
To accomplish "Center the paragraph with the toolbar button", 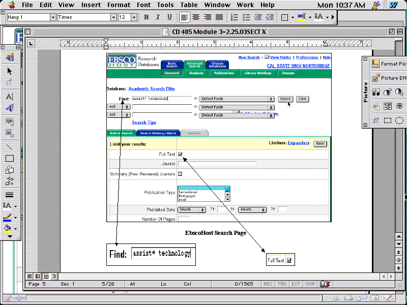I will [x=196, y=17].
